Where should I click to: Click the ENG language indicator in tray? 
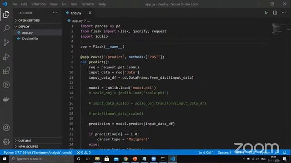[263, 159]
